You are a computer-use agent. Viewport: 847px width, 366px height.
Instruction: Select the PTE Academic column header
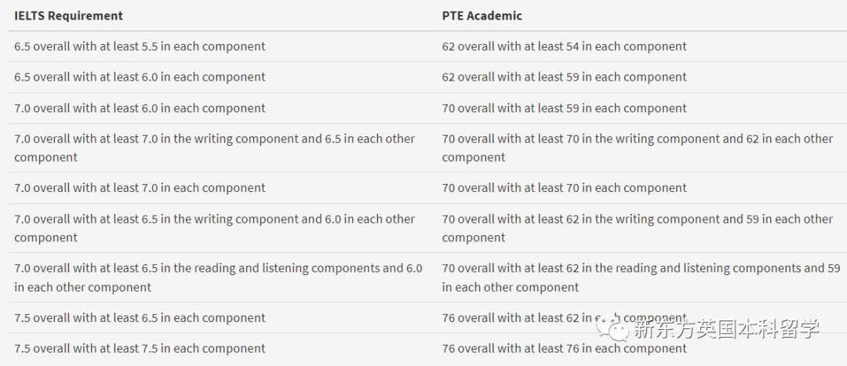[482, 16]
